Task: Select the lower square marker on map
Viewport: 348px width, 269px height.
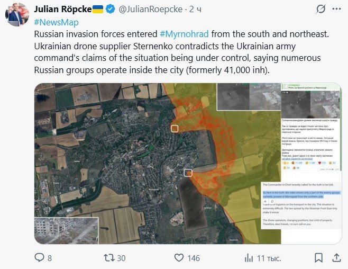Action: [x=188, y=173]
